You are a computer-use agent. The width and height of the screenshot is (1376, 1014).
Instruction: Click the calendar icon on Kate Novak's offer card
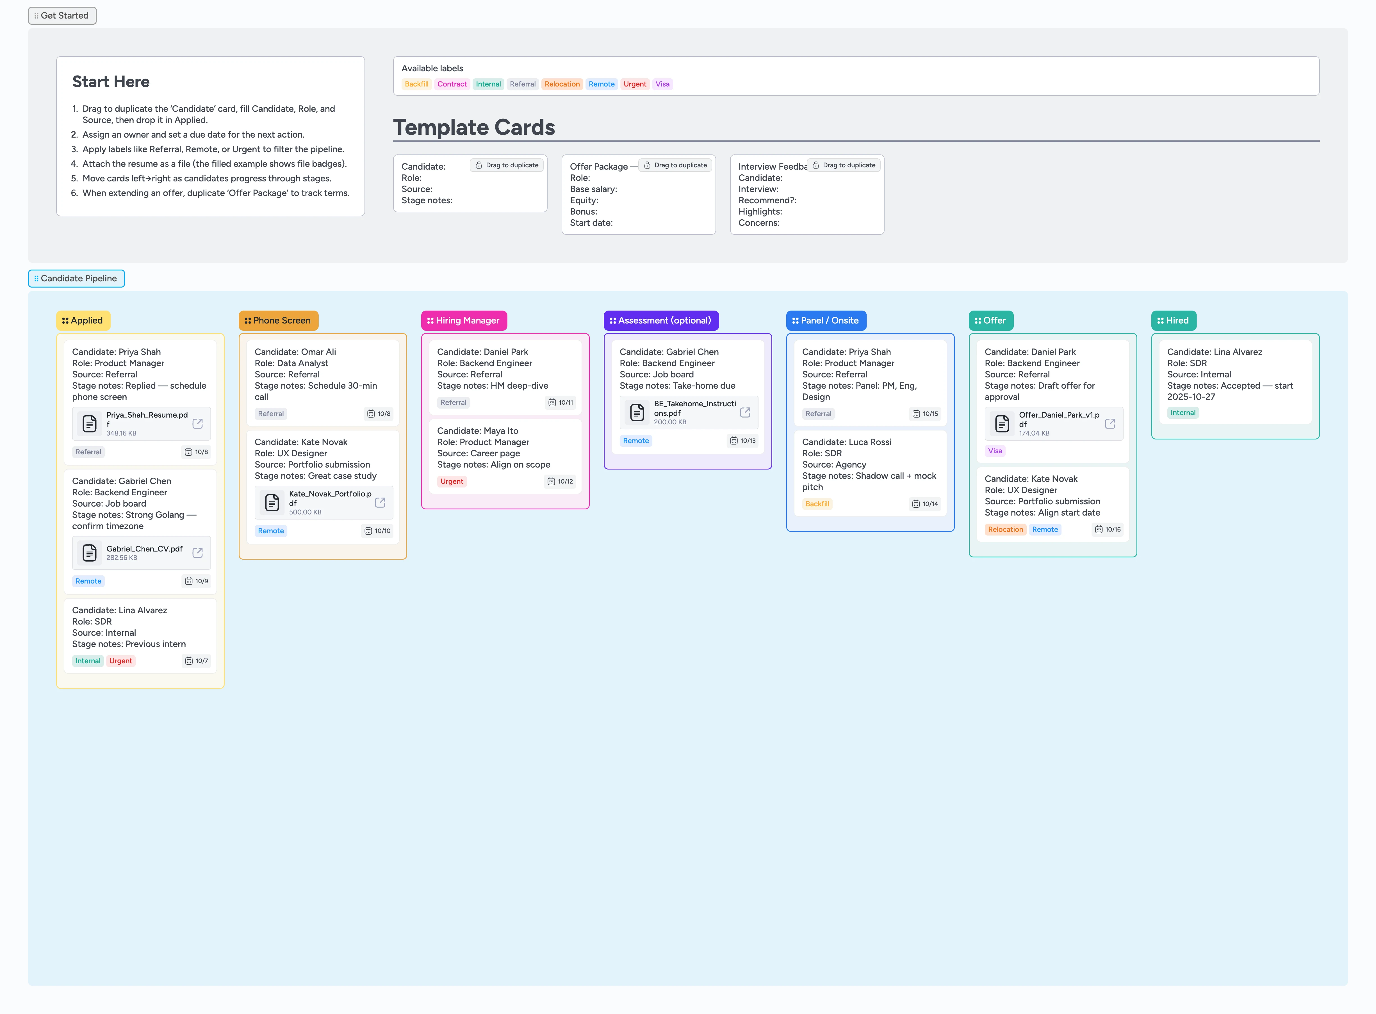[x=1098, y=529]
